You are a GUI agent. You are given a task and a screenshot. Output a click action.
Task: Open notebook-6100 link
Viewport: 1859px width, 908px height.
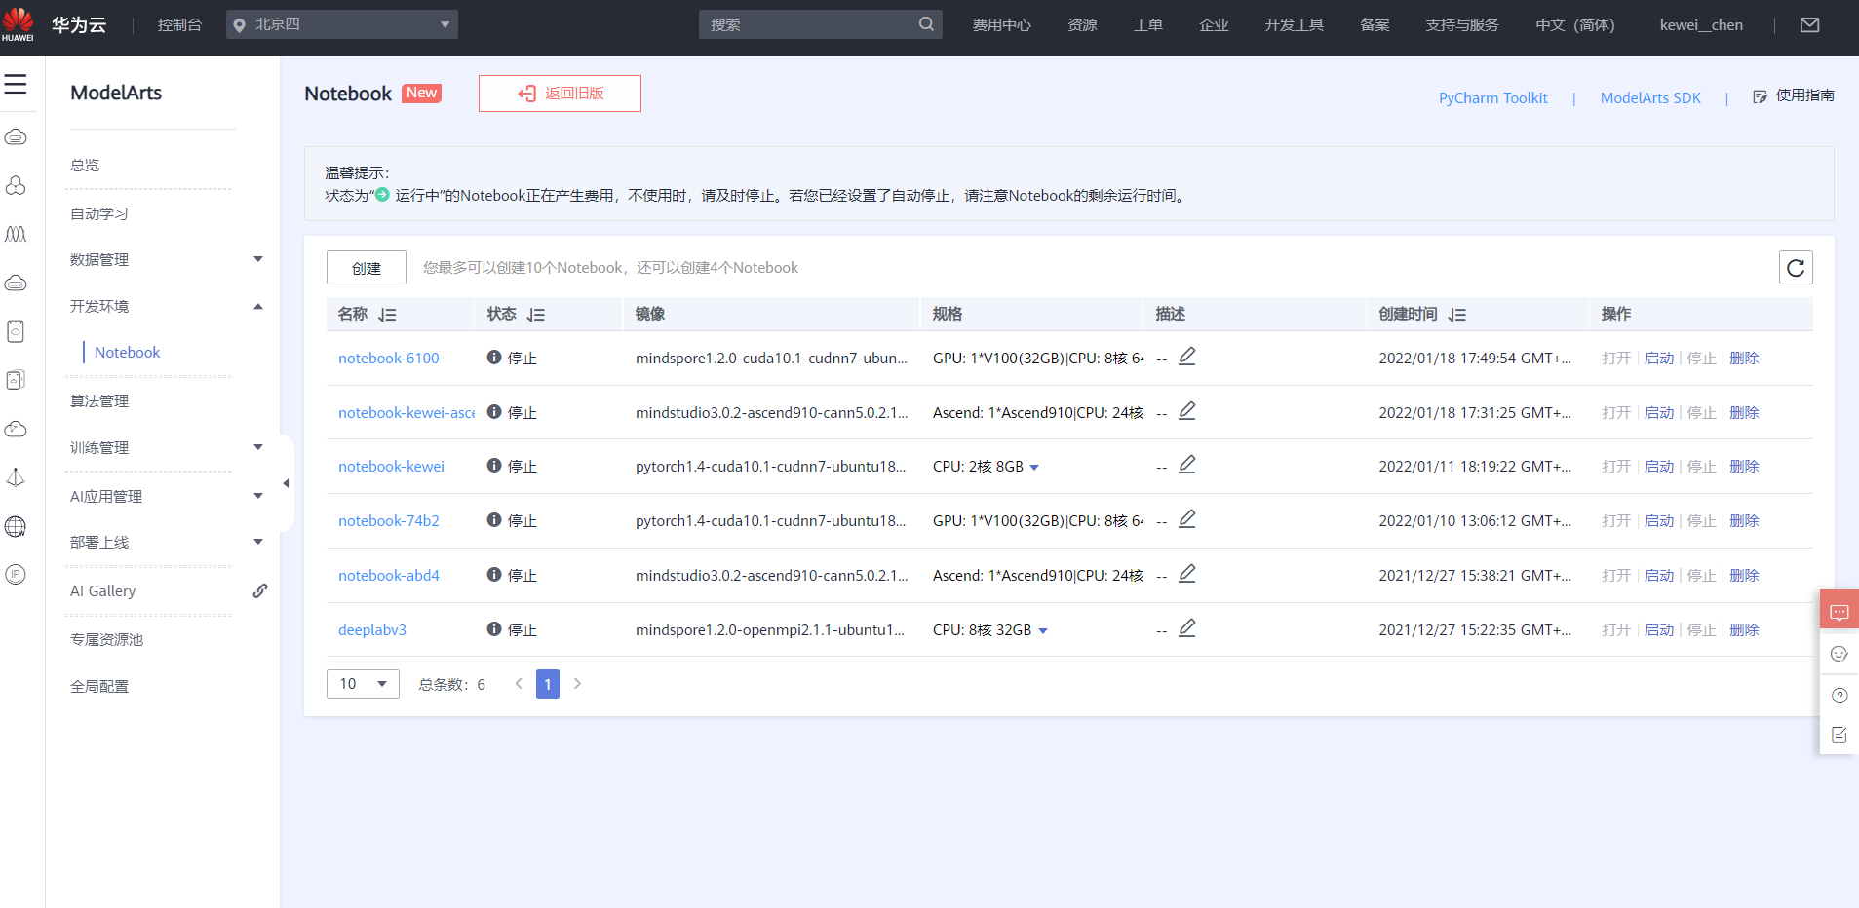pyautogui.click(x=389, y=358)
